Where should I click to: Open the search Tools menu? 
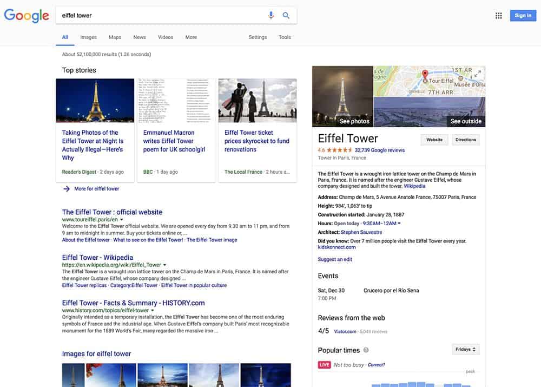tap(285, 37)
